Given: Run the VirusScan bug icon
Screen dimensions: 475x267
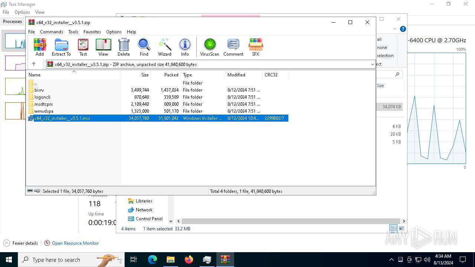Looking at the screenshot, I should pyautogui.click(x=210, y=47).
